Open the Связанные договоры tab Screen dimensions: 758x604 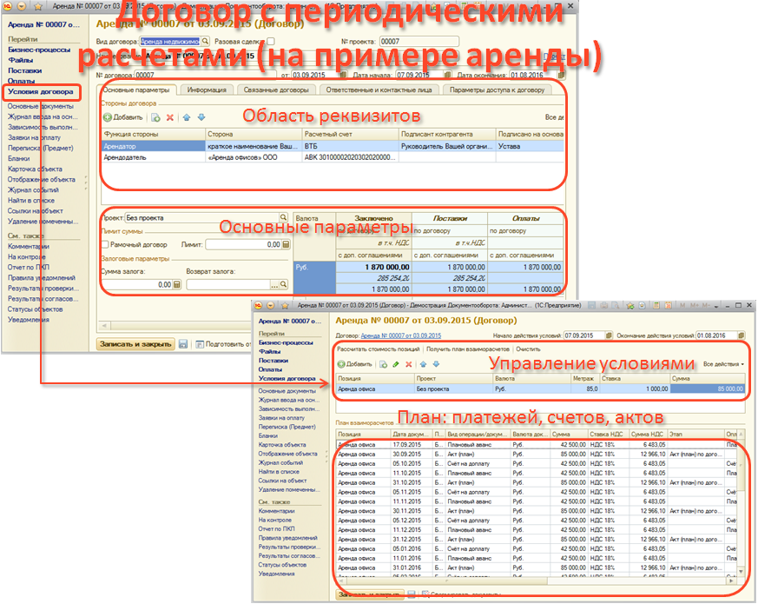pos(273,90)
